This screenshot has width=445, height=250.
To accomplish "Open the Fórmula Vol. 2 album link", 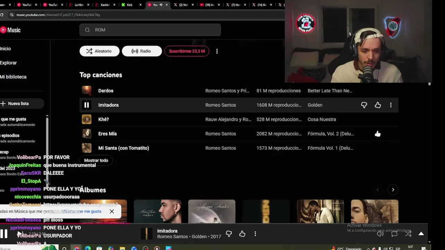I will point(331,134).
